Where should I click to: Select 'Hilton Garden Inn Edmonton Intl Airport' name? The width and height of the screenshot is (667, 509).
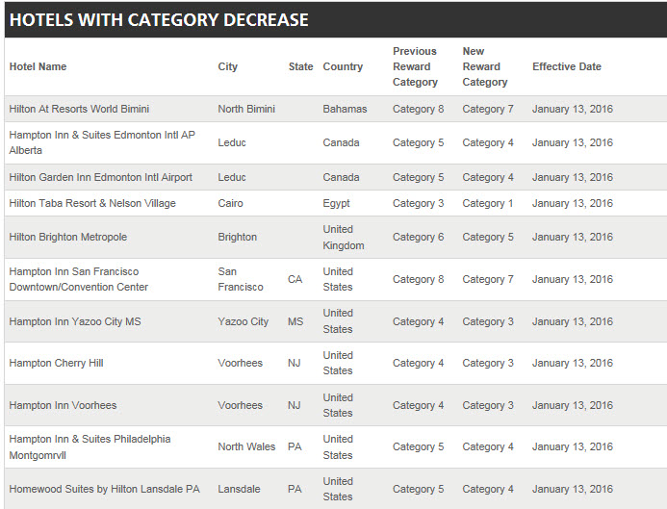click(x=101, y=177)
